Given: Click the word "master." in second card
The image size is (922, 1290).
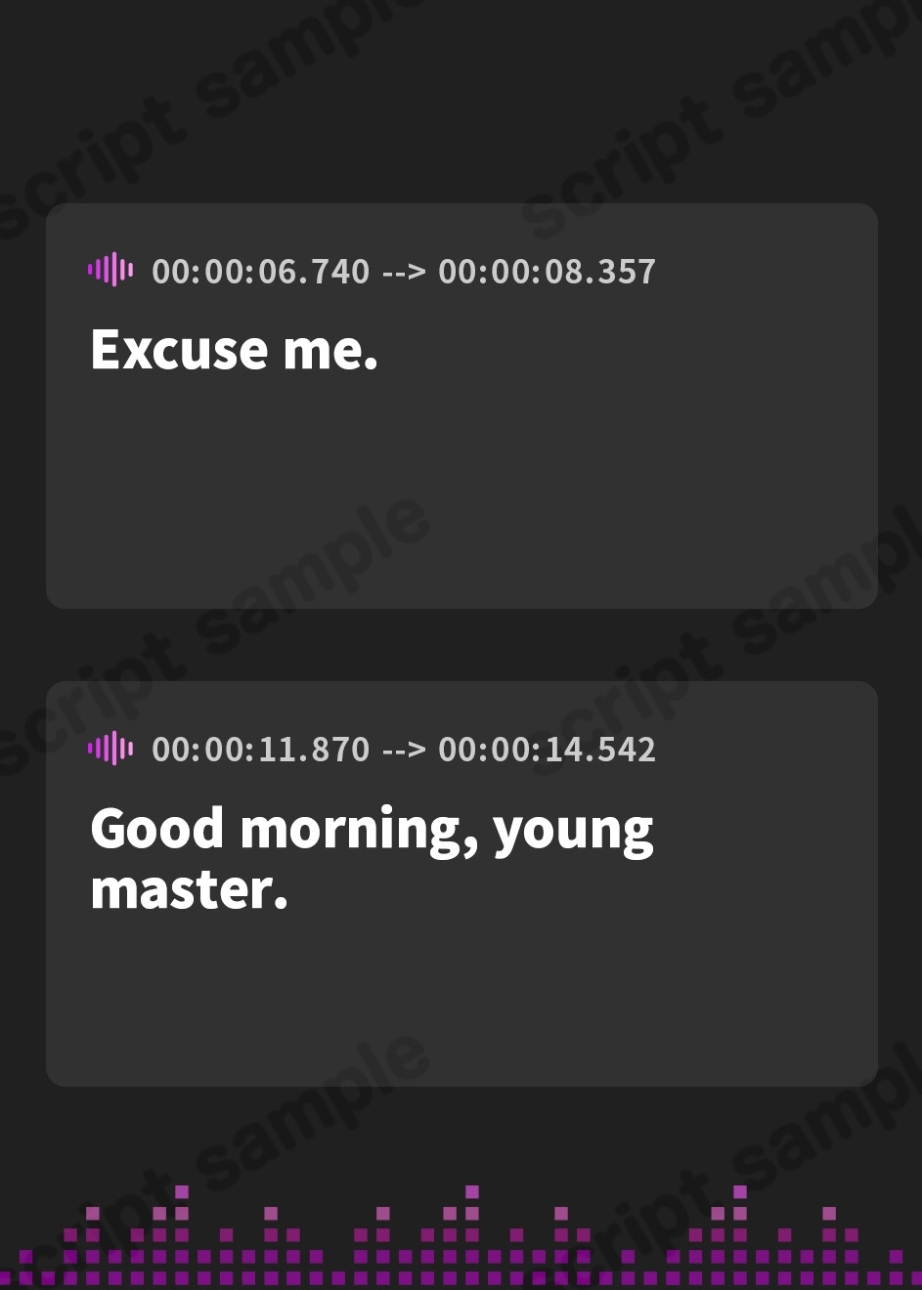Looking at the screenshot, I should point(189,889).
